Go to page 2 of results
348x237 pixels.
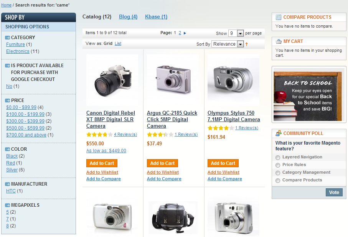(180, 33)
